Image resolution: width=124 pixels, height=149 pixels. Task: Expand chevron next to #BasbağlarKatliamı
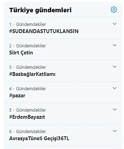click(115, 67)
